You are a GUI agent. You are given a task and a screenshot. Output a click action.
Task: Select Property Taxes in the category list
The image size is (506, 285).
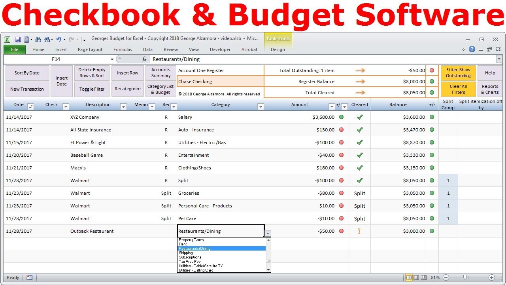coord(221,240)
